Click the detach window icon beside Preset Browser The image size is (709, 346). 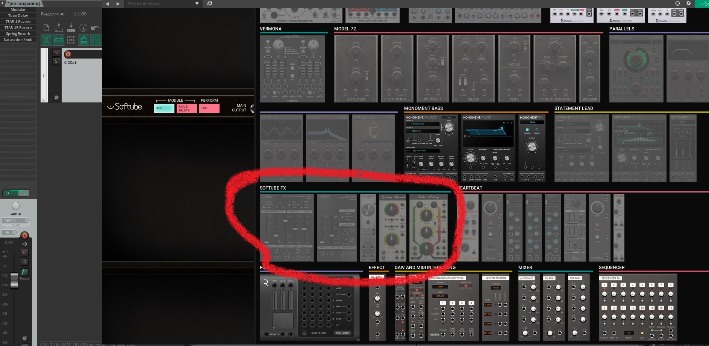(x=209, y=3)
